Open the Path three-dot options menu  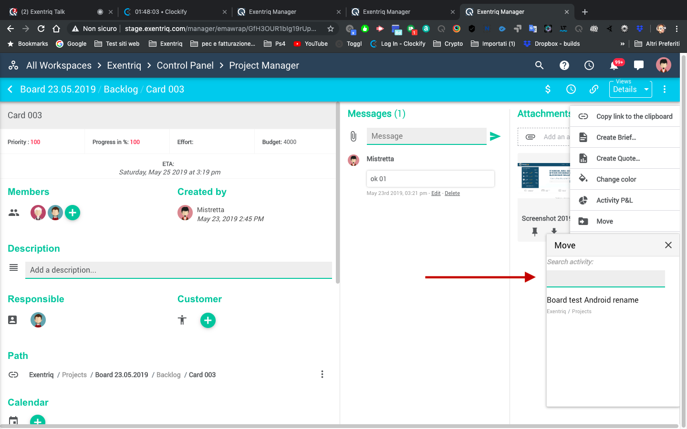322,375
